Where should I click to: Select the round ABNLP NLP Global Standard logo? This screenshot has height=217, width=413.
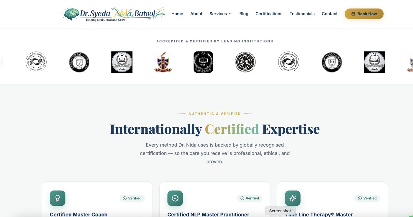click(x=245, y=62)
